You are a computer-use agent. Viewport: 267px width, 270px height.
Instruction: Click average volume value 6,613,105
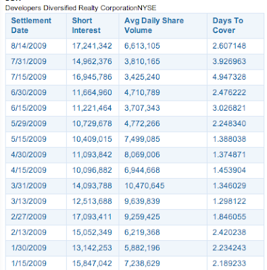click(142, 46)
